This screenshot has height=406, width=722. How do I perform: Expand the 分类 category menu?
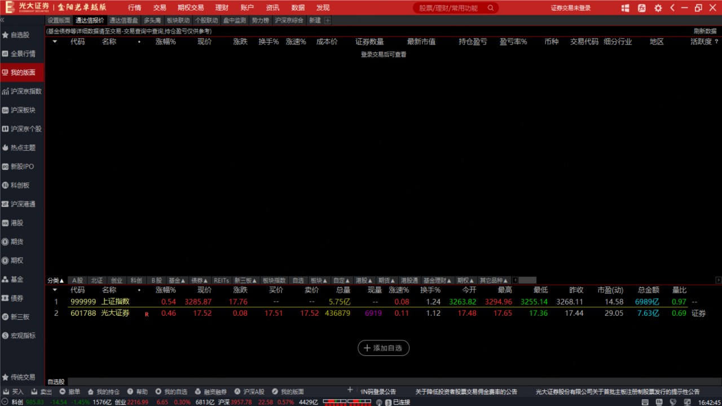[x=56, y=280]
